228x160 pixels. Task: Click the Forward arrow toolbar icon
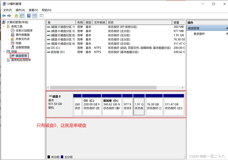pos(9,16)
